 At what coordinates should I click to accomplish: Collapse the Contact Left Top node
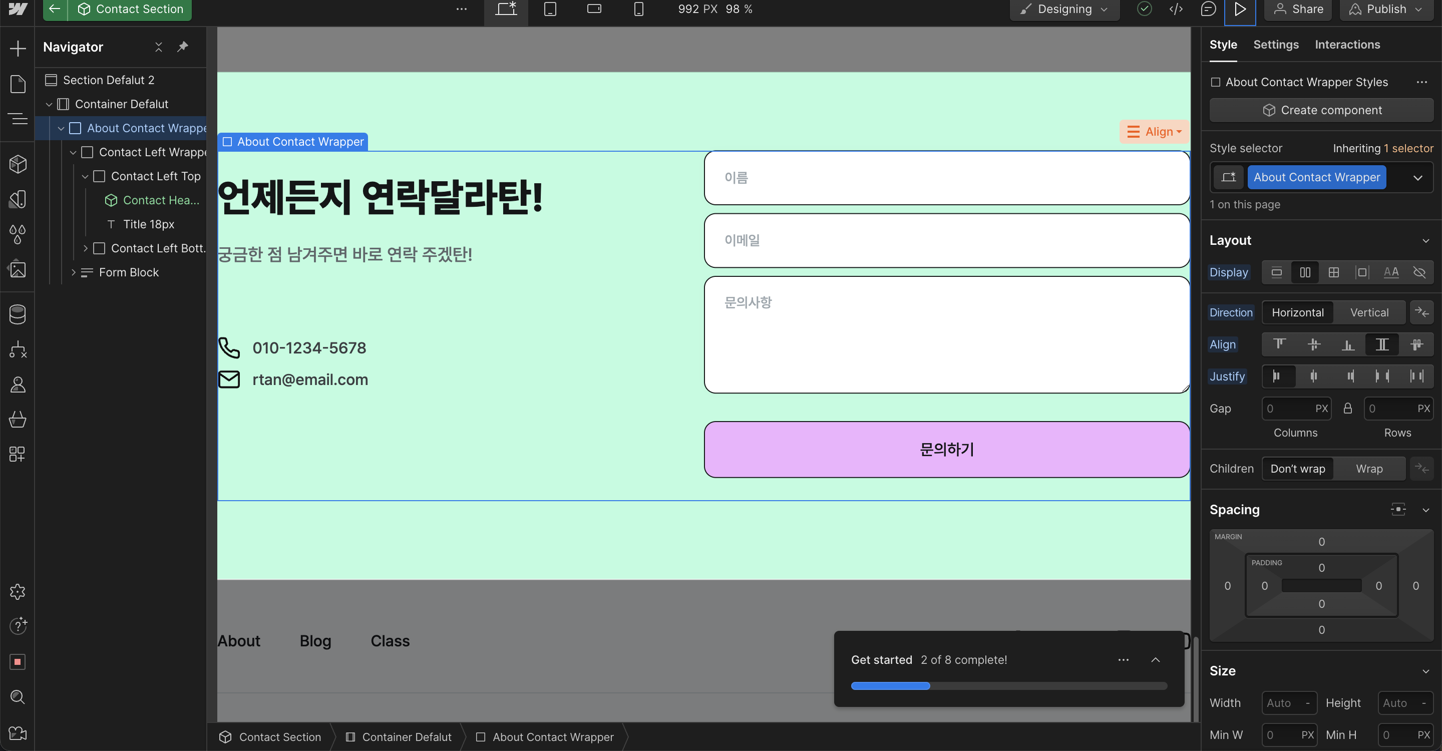pyautogui.click(x=85, y=177)
